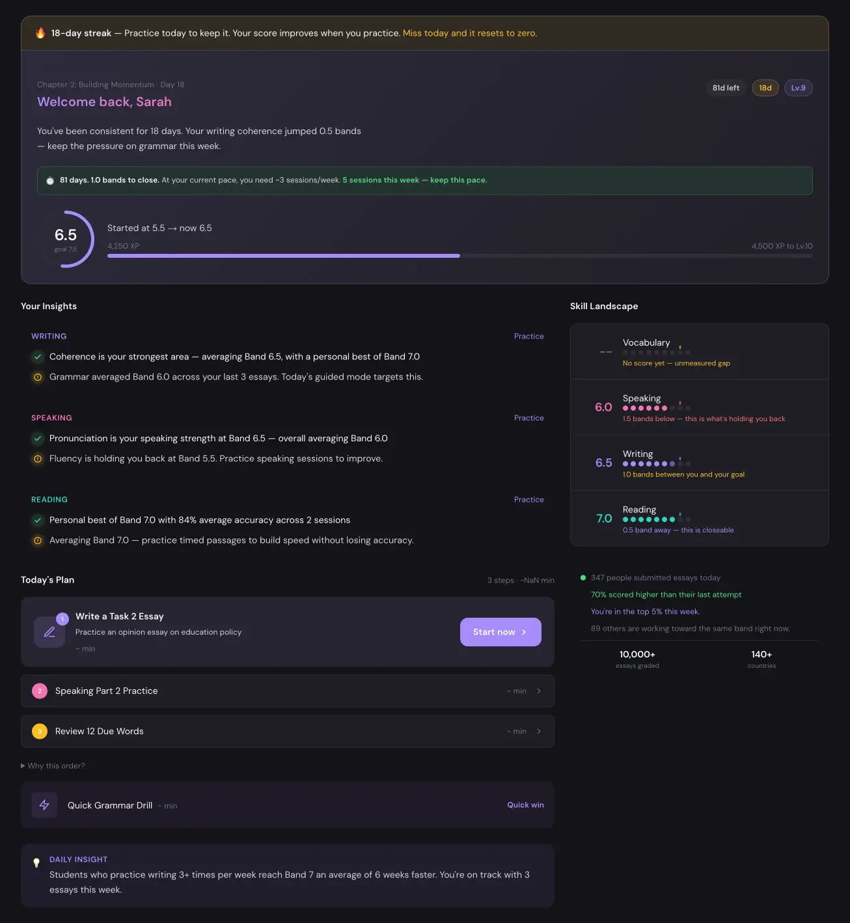Screen dimensions: 850x923
Task: Click the fire streak icon in banner
Action: [40, 33]
